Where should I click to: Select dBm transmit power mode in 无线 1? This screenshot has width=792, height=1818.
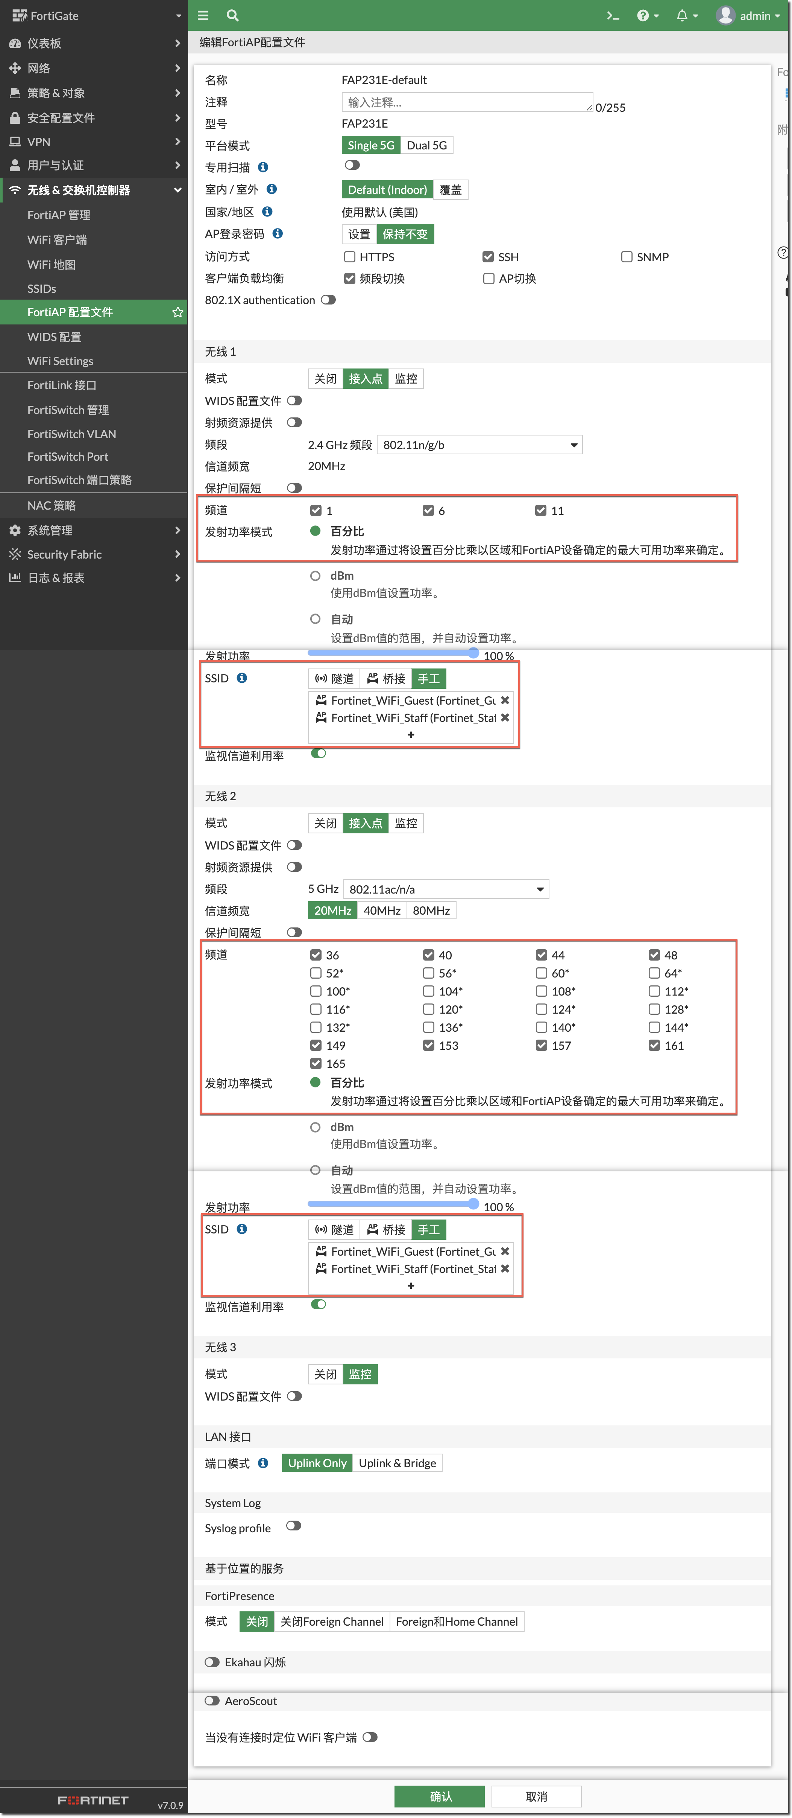point(315,576)
